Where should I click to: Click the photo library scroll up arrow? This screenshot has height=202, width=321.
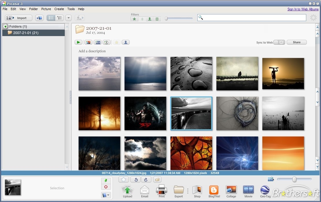tap(318, 33)
